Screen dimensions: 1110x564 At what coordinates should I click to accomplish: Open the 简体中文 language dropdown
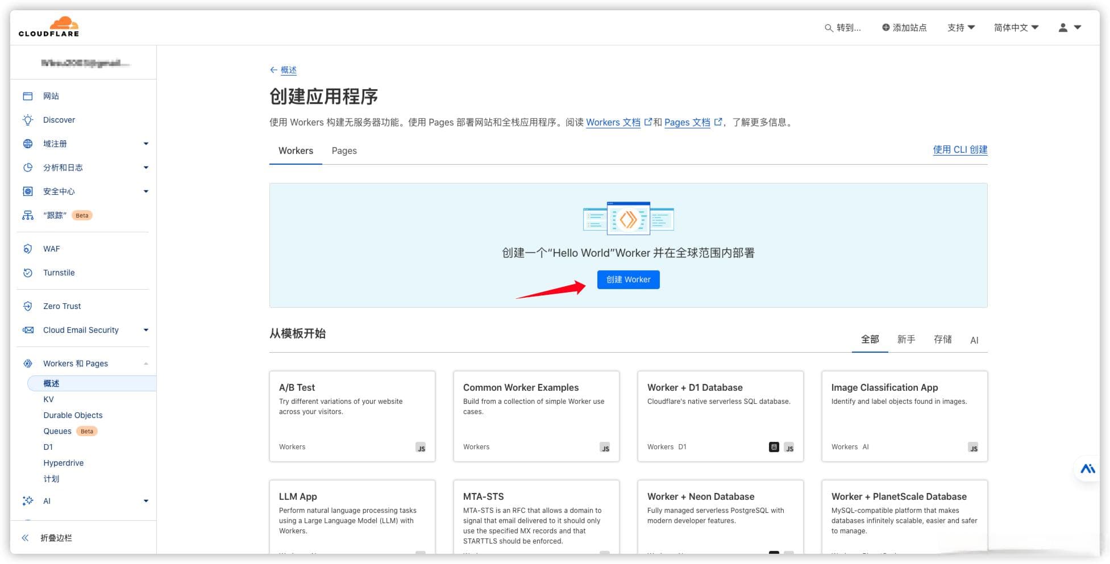tap(1016, 27)
